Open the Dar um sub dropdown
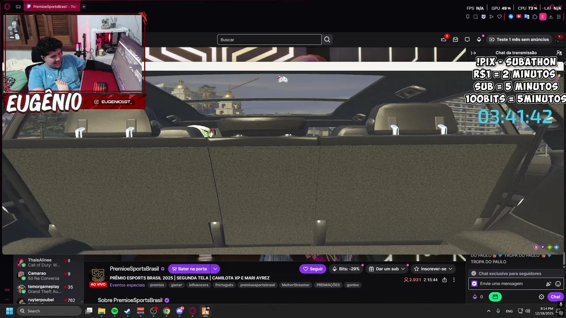The width and height of the screenshot is (566, 318). point(387,269)
